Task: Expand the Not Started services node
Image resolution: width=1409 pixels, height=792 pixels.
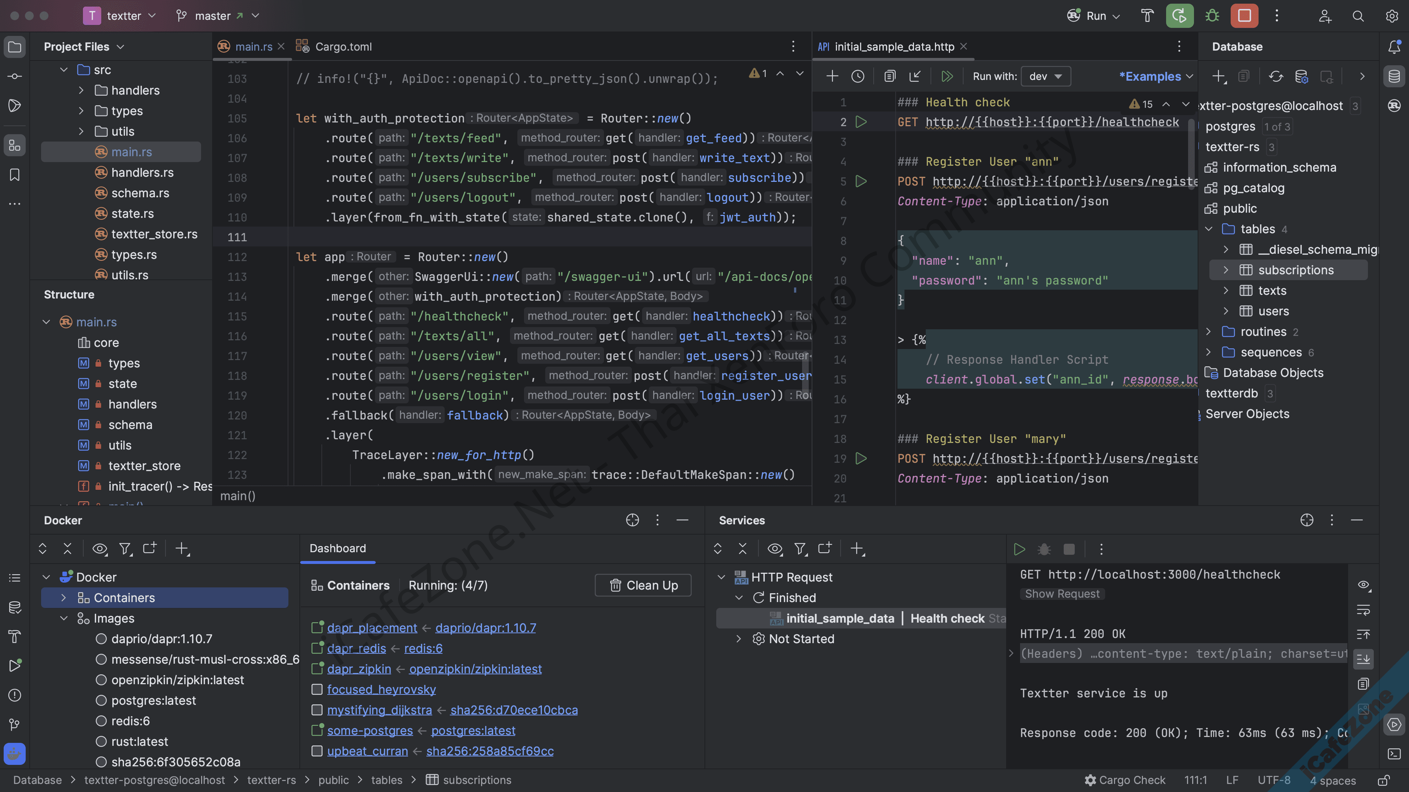Action: [738, 639]
